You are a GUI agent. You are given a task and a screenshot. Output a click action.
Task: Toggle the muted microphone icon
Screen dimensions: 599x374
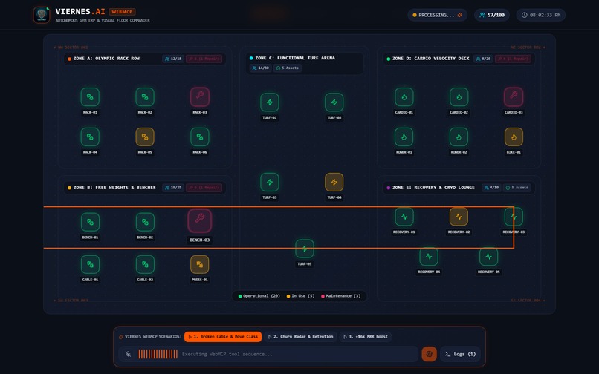(x=128, y=354)
